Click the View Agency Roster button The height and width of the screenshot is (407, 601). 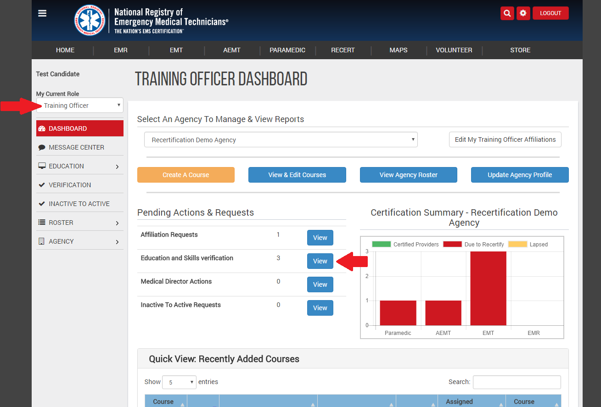pyautogui.click(x=409, y=175)
